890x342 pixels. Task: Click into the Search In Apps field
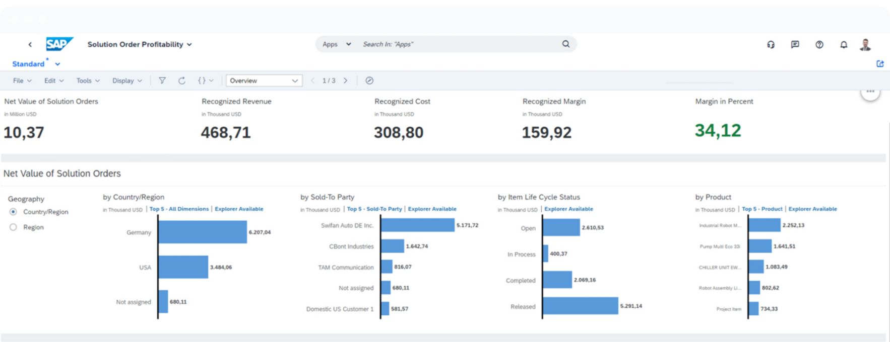[x=454, y=44]
